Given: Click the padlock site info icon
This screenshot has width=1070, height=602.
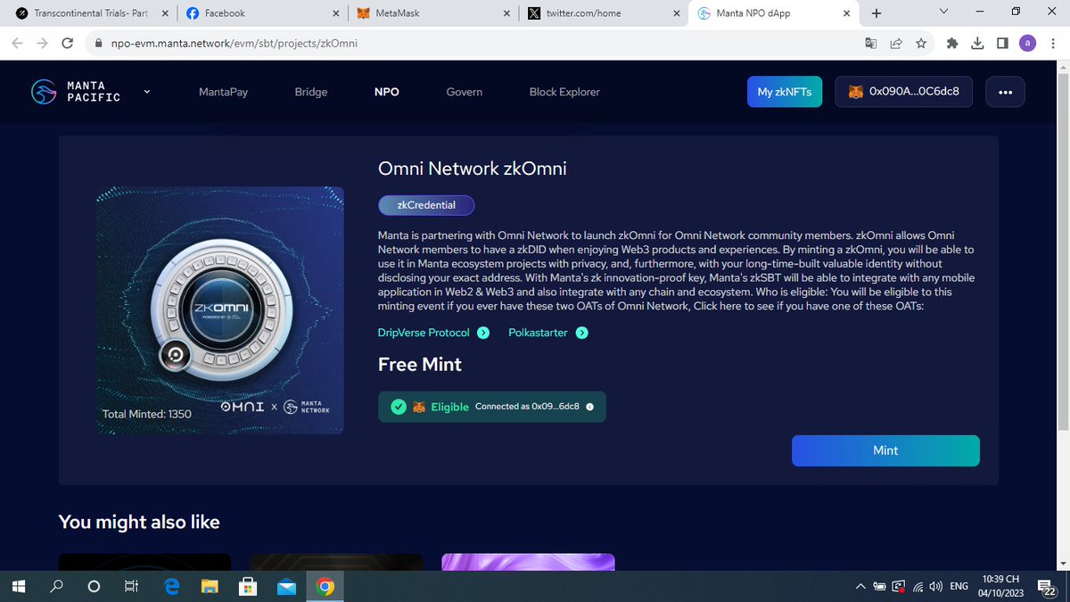Looking at the screenshot, I should pos(98,43).
